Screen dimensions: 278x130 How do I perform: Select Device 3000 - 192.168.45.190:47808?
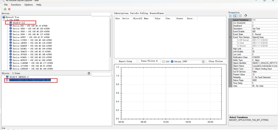[x=31, y=29]
